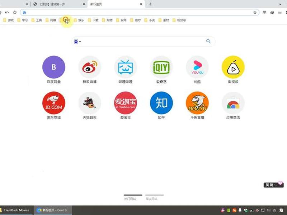
Task: Activate the Cent Browser taskbar button
Action: coord(53,210)
